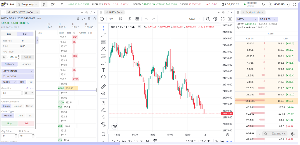Viewport: 300px width, 145px height.
Task: Open the 07 Jul 2026 expiry dropdown
Action: pyautogui.click(x=18, y=76)
